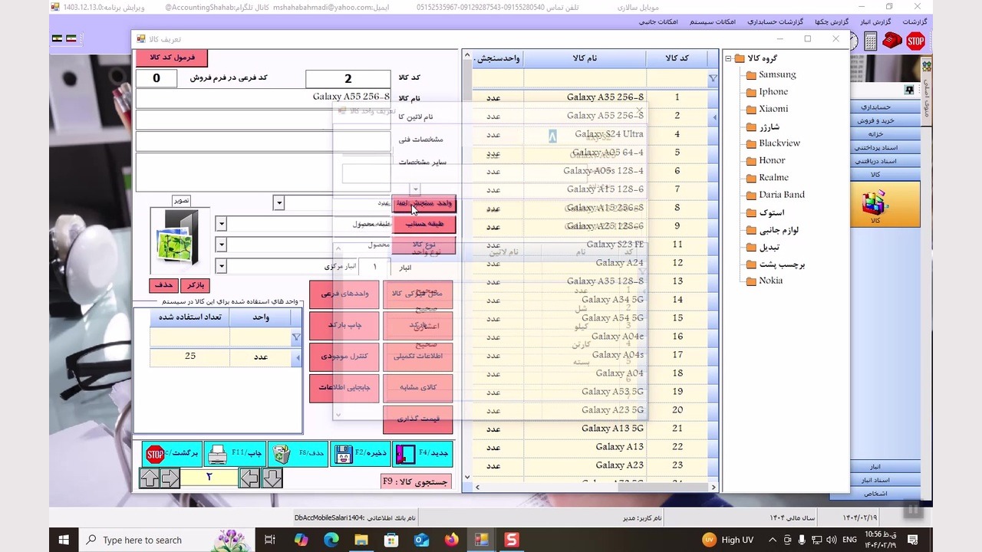
Task: Click the واحدهای فرعی button
Action: 344,294
